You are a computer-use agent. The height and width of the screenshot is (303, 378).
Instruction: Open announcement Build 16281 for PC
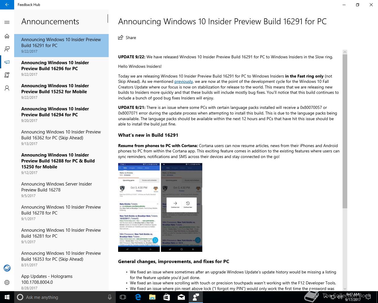[x=61, y=236]
